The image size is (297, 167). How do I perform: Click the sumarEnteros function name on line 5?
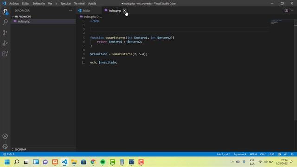[x=116, y=38]
